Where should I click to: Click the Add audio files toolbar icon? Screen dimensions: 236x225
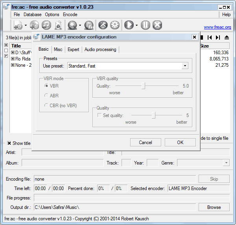point(18,25)
